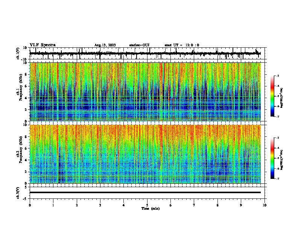
Task: Click the ch.2 color scale bar
Action: [x=272, y=158]
